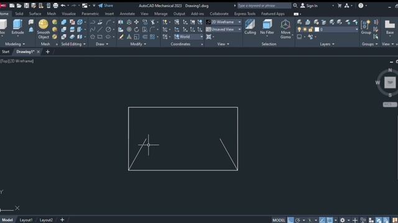The image size is (398, 223).
Task: Click the Base view icon
Action: tap(390, 27)
